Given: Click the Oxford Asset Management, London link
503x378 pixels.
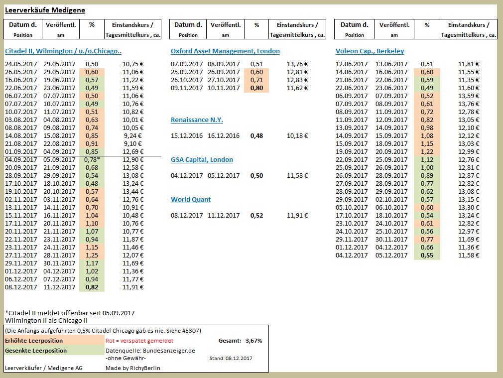Looking at the screenshot, I should [225, 51].
